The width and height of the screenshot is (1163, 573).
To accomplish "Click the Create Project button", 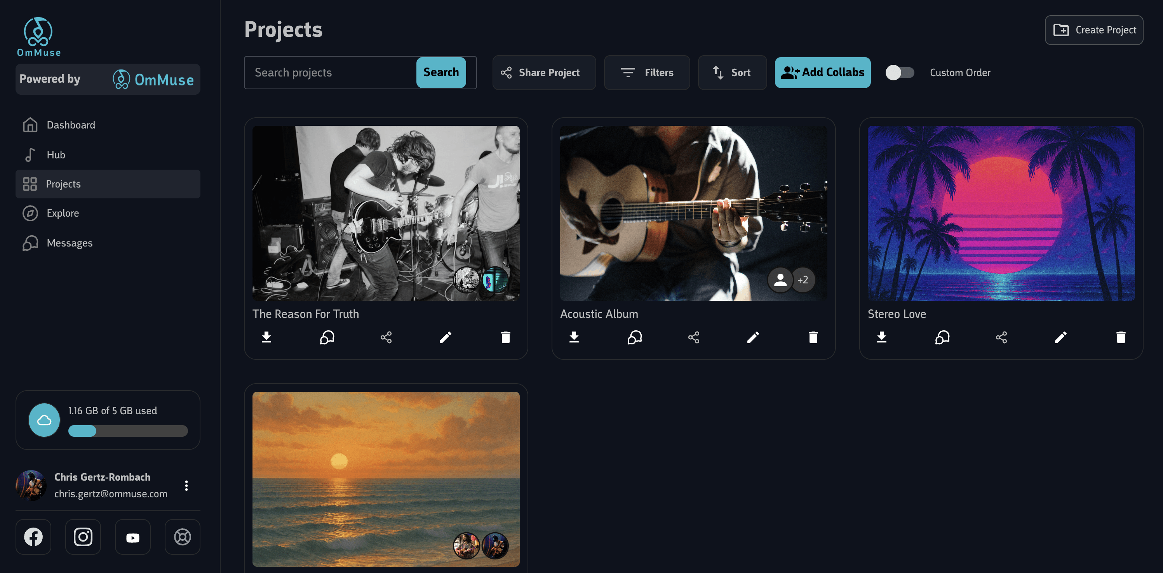I will [x=1093, y=30].
